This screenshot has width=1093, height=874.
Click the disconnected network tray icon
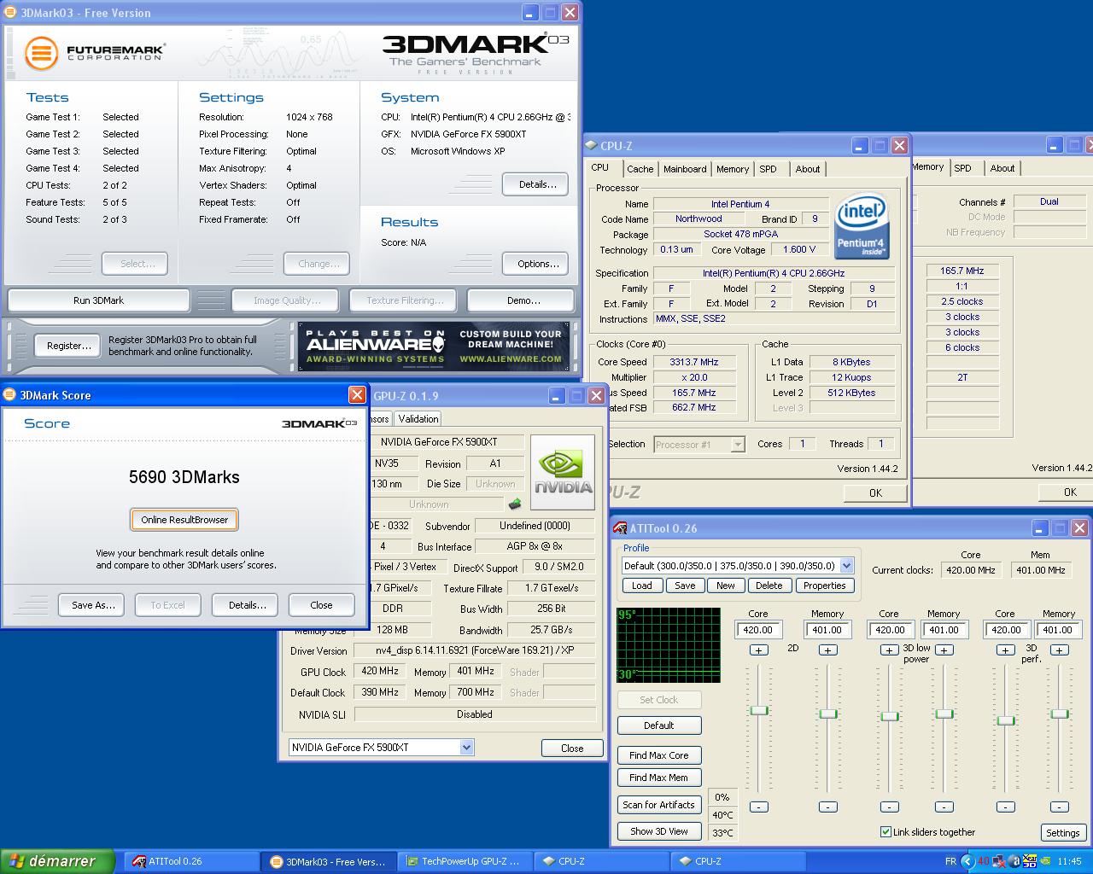(999, 861)
